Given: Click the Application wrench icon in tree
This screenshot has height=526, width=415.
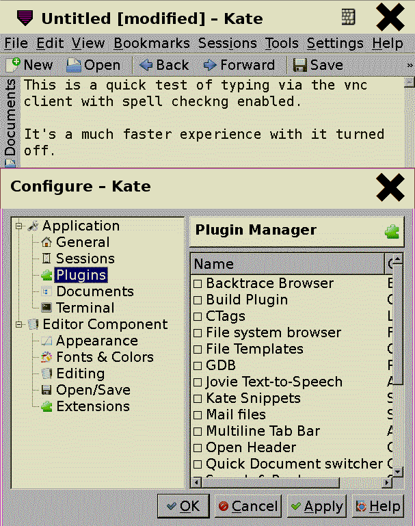Looking at the screenshot, I should (33, 226).
